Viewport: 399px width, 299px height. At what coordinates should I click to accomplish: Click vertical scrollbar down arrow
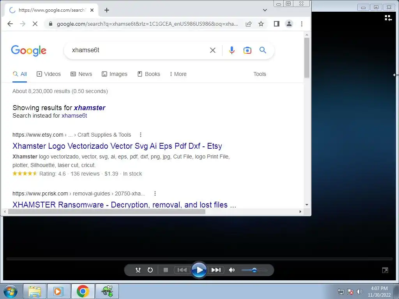pyautogui.click(x=307, y=205)
